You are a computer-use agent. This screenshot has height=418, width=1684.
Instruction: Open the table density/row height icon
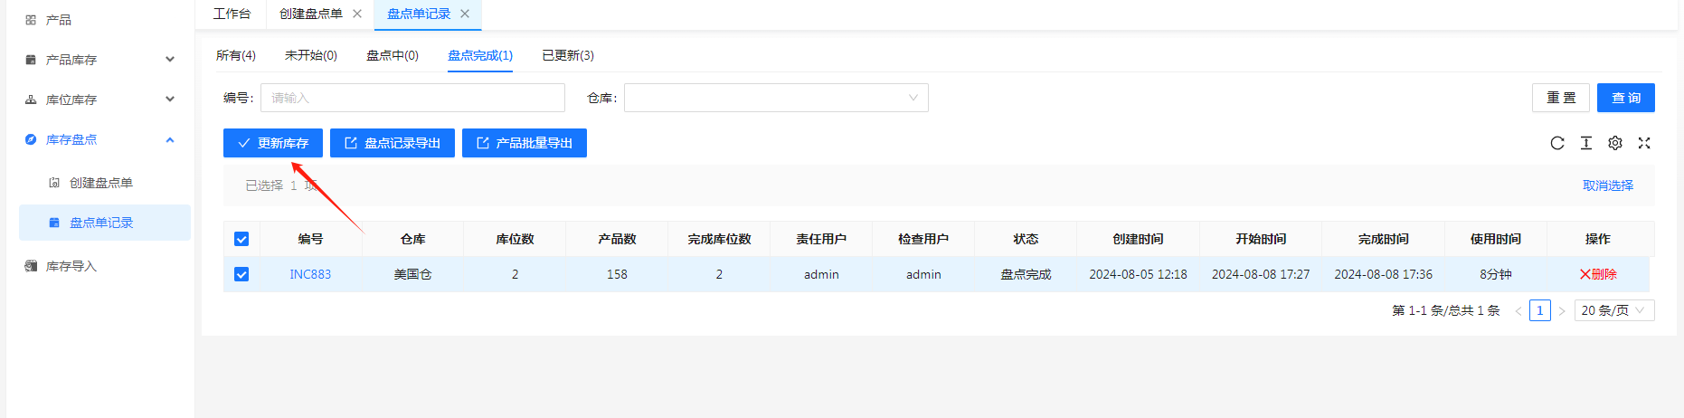point(1585,143)
